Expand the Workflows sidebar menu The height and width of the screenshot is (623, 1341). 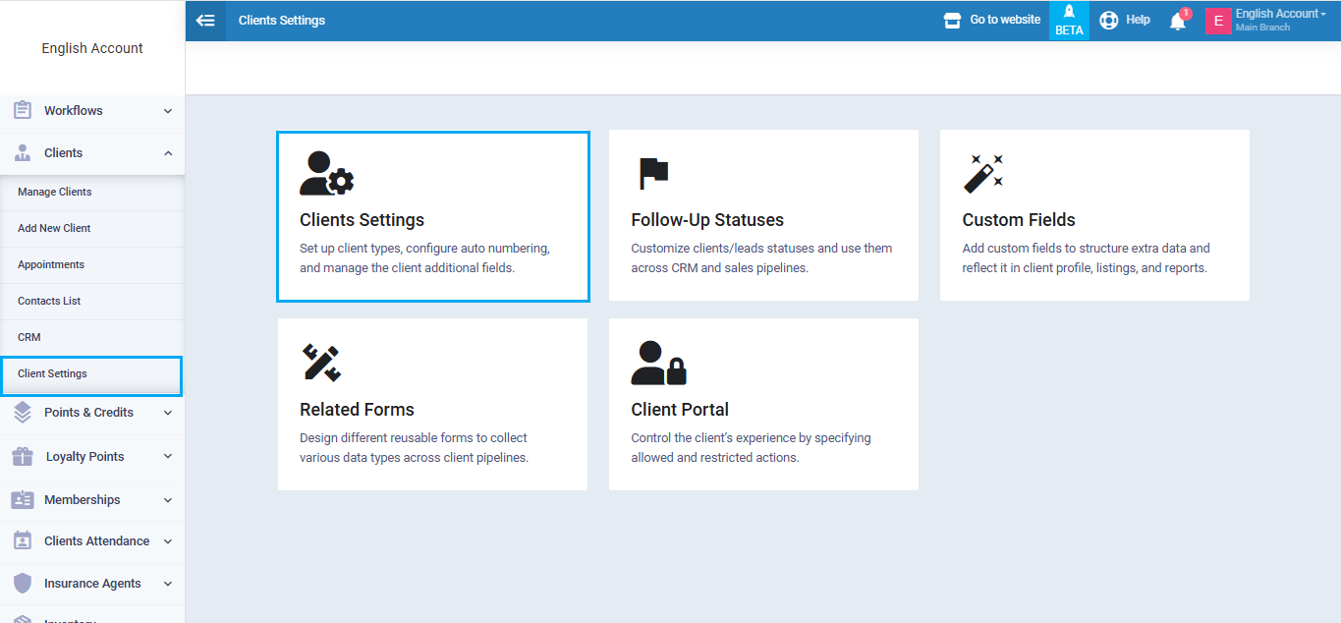click(92, 111)
